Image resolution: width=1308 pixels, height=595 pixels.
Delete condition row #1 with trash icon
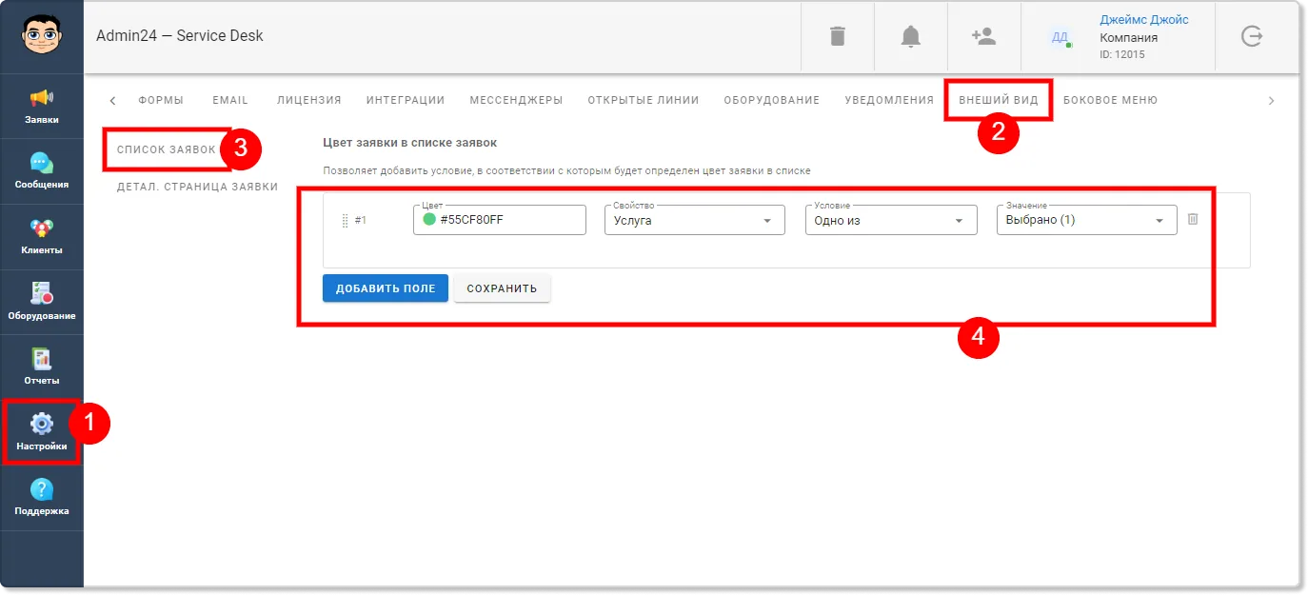click(x=1193, y=220)
